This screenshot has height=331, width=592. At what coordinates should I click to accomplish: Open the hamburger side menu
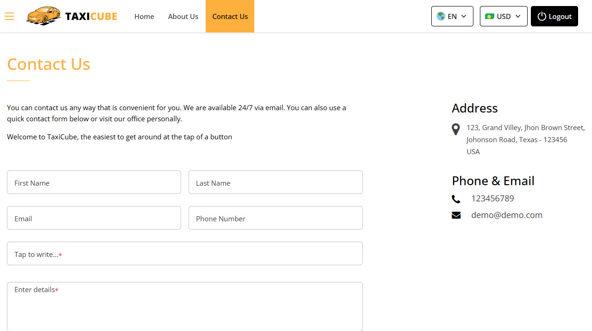[x=9, y=17]
